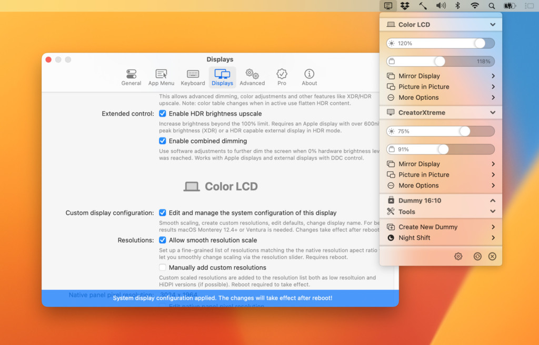This screenshot has height=345, width=539.
Task: Open the Keyboard settings tab
Action: pyautogui.click(x=193, y=78)
